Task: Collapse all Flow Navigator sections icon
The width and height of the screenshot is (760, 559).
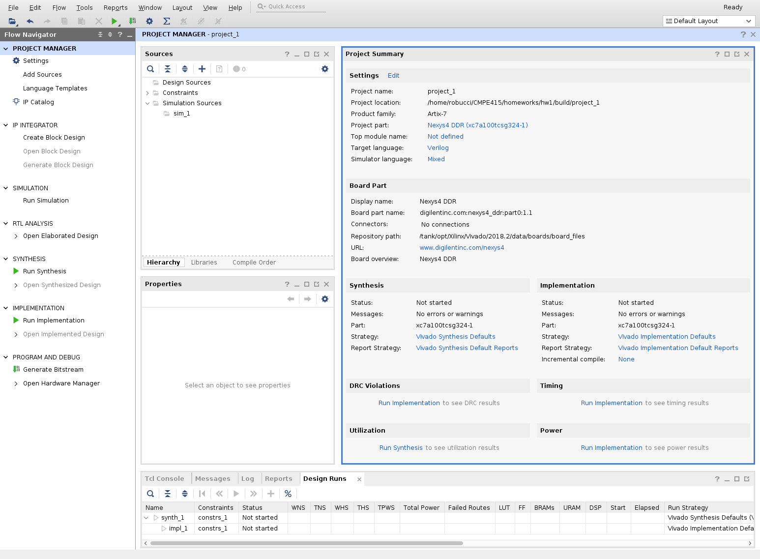Action: click(x=100, y=34)
